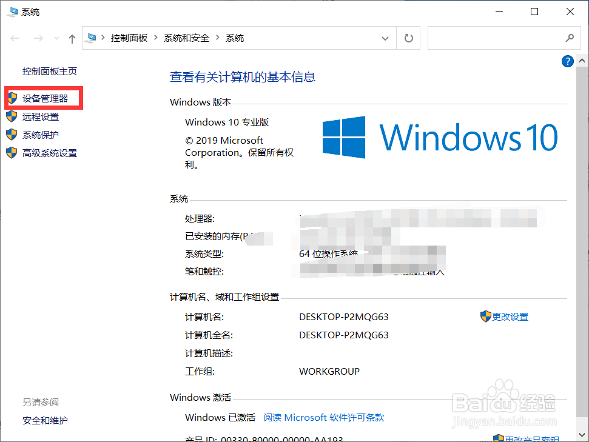
Task: Open recent locations dropdown arrow
Action: pyautogui.click(x=57, y=38)
